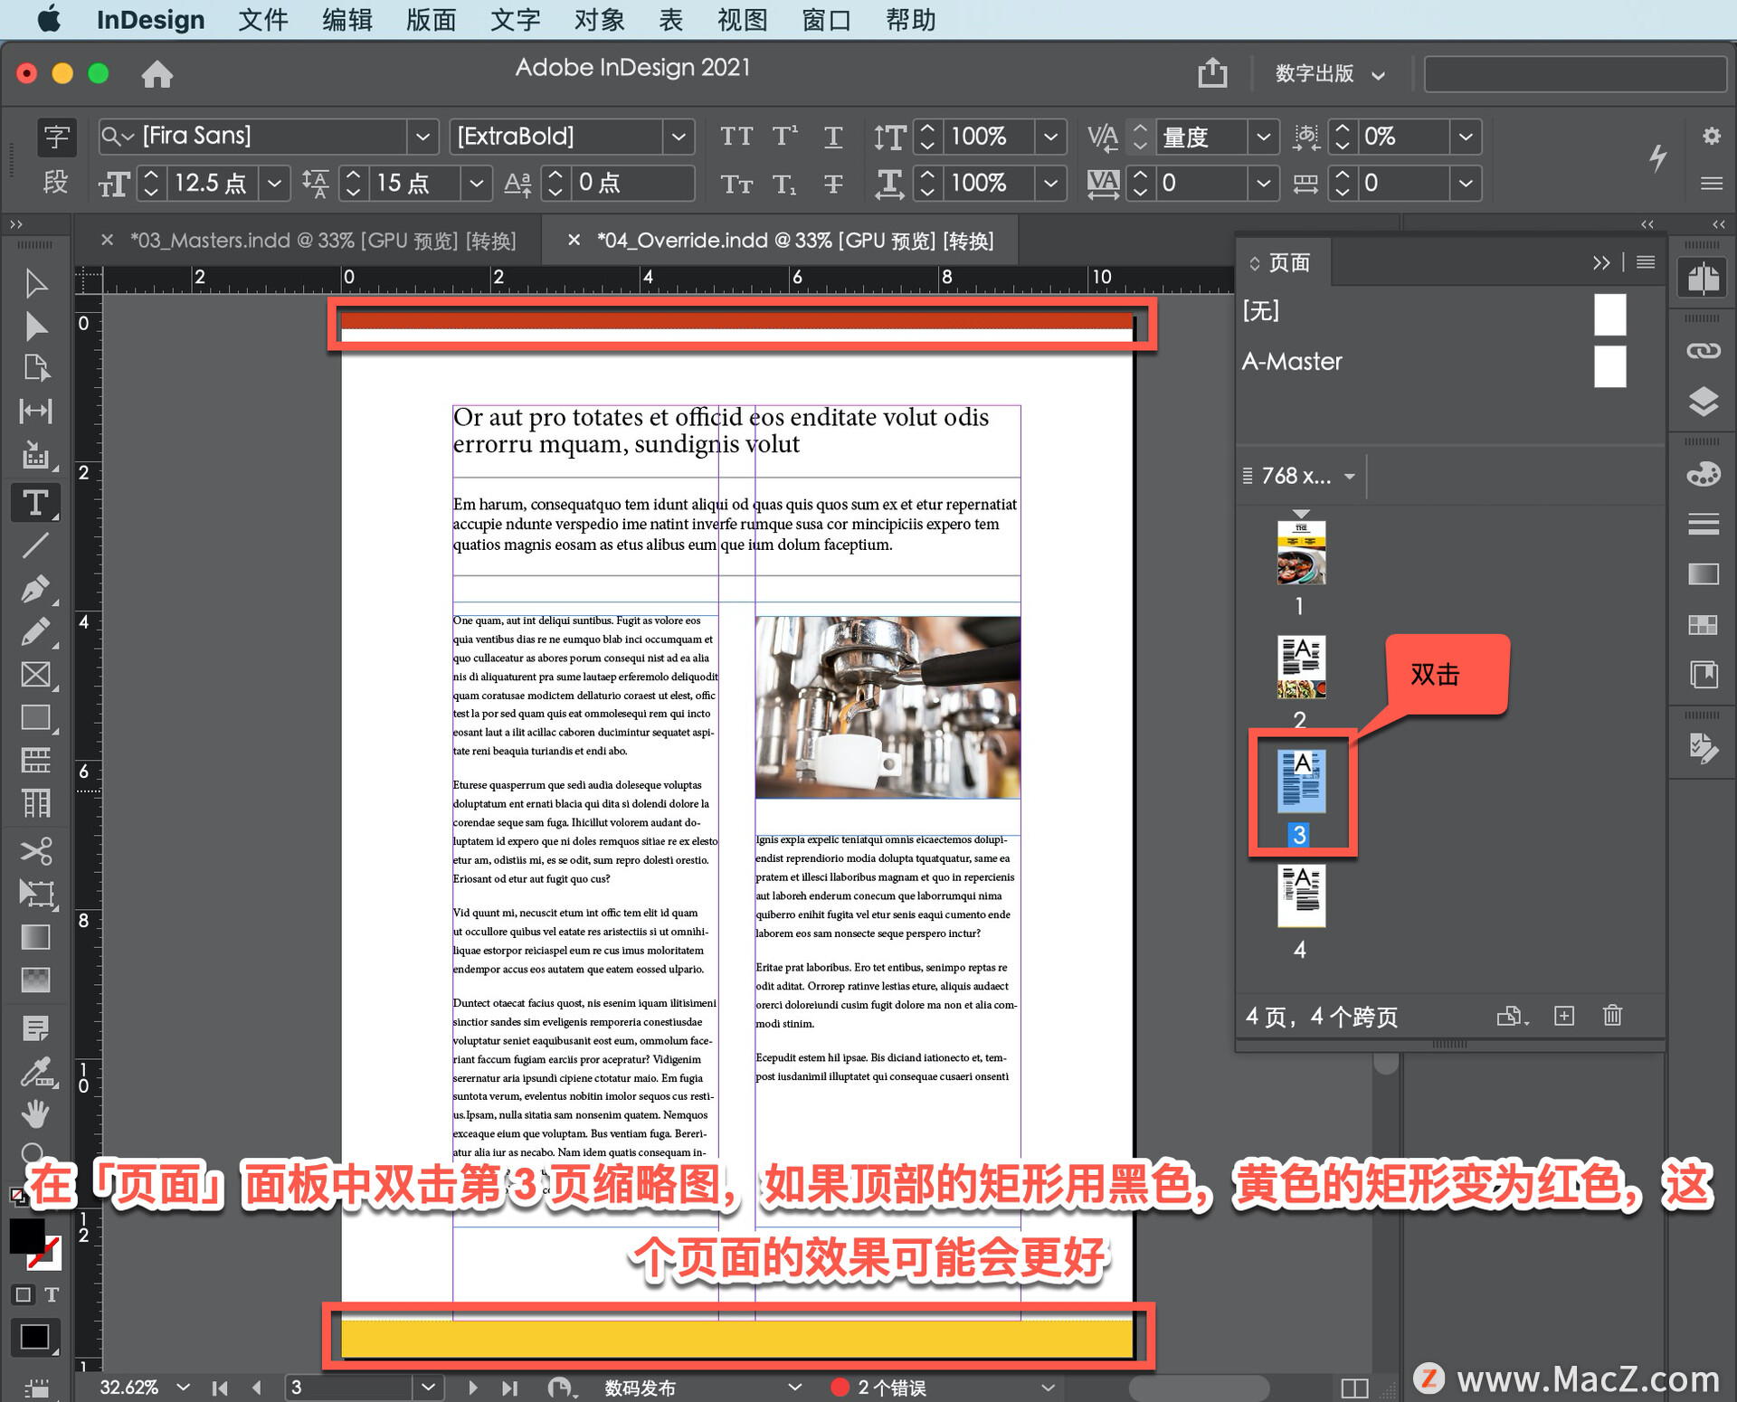Image resolution: width=1737 pixels, height=1402 pixels.
Task: Open control panel settings gear
Action: pyautogui.click(x=1711, y=136)
